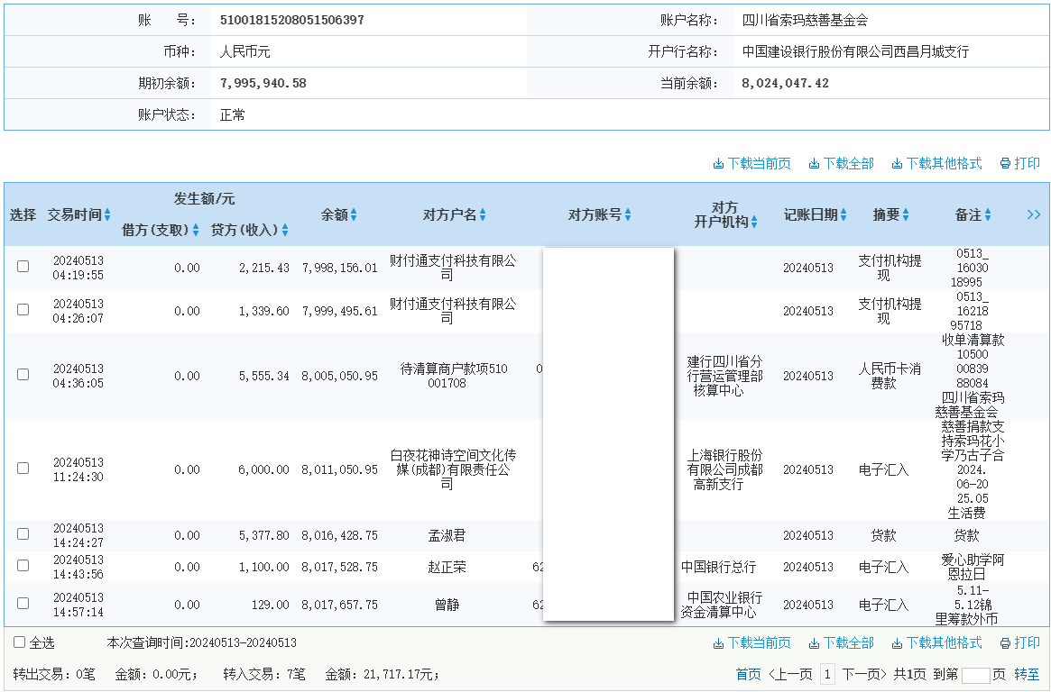Viewport: 1051px width, 692px height.
Task: Click the bottom 下载其他格式 link
Action: click(x=944, y=643)
